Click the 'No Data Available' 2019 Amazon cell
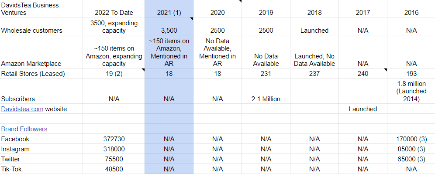435x174 pixels. coord(266,52)
